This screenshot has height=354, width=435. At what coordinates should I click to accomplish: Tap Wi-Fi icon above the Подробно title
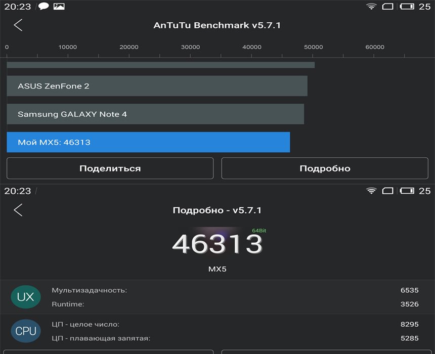click(371, 191)
